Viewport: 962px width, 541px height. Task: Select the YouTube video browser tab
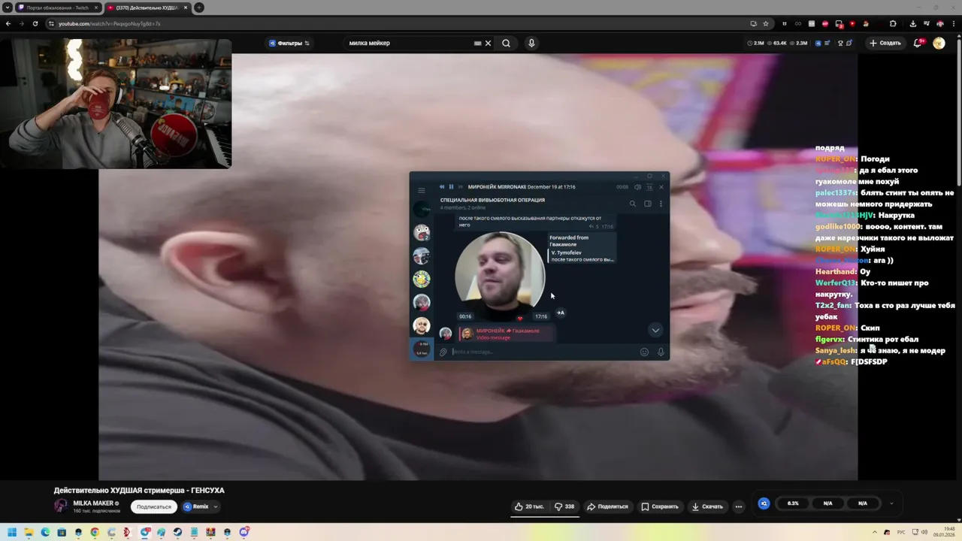(x=147, y=8)
